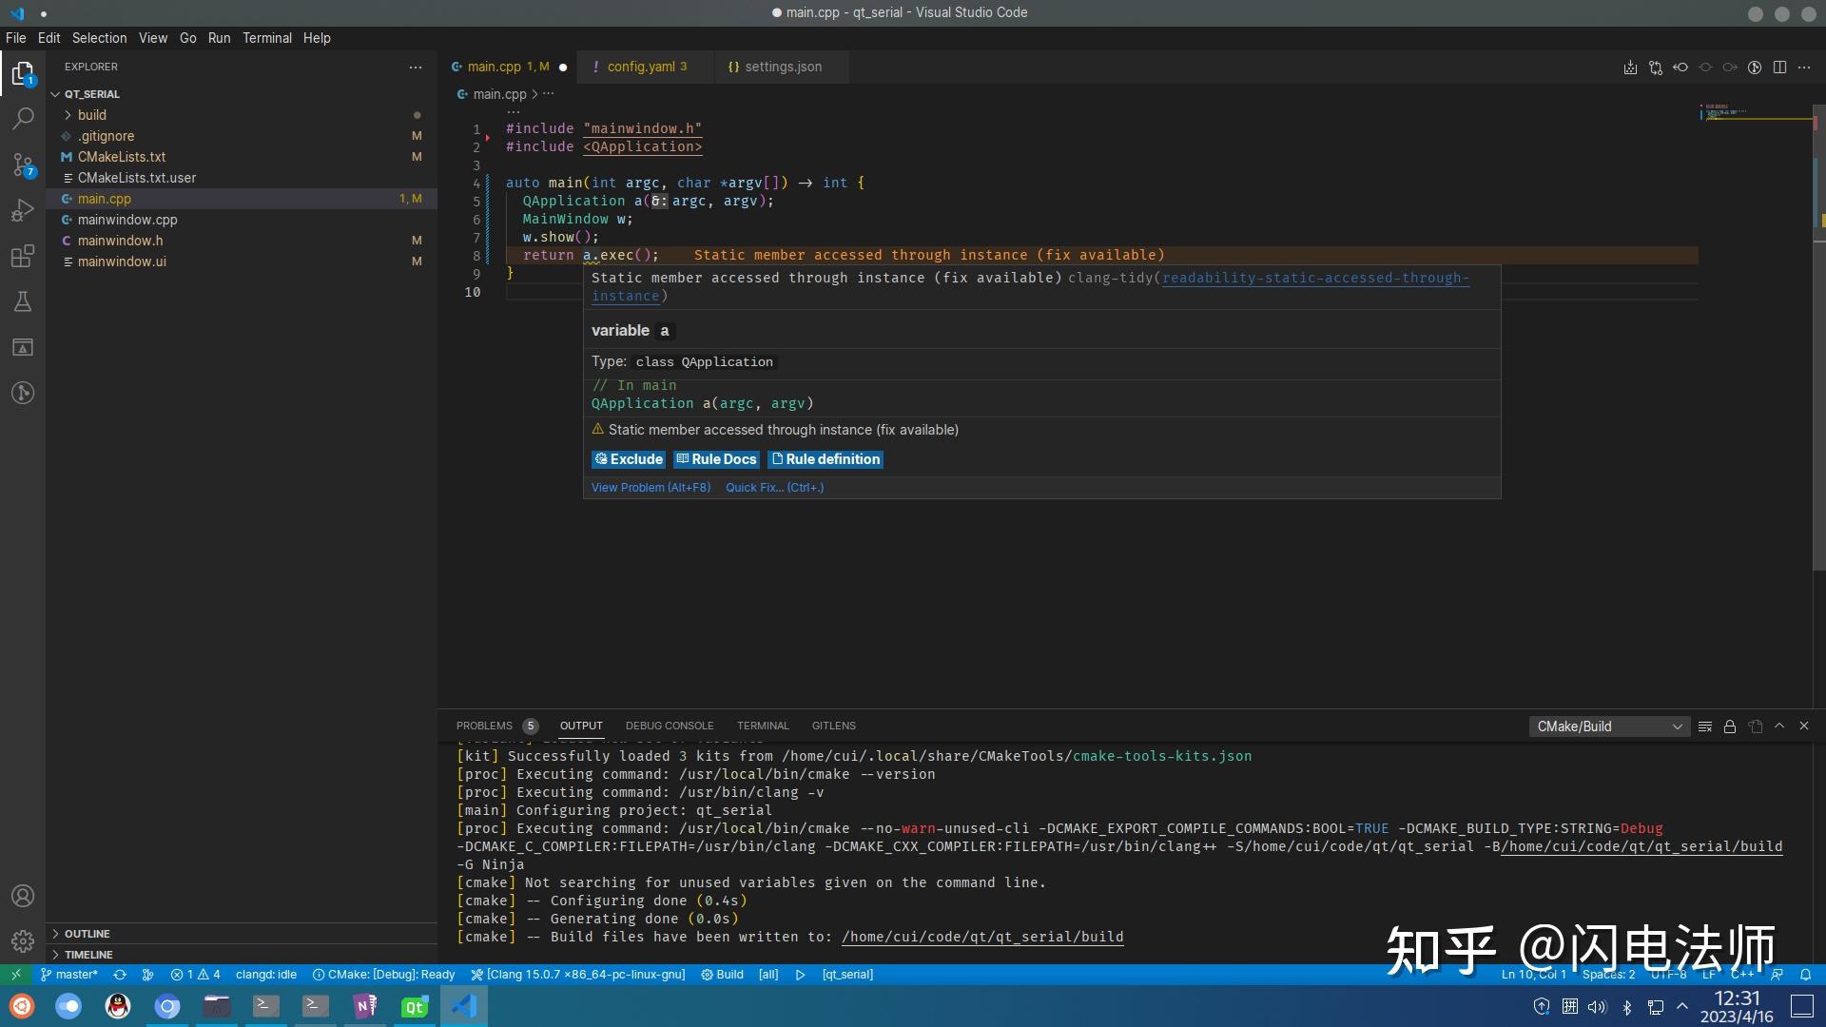The image size is (1826, 1027).
Task: Open the Run and Debug view
Action: point(23,210)
